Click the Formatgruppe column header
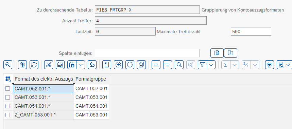 point(91,79)
